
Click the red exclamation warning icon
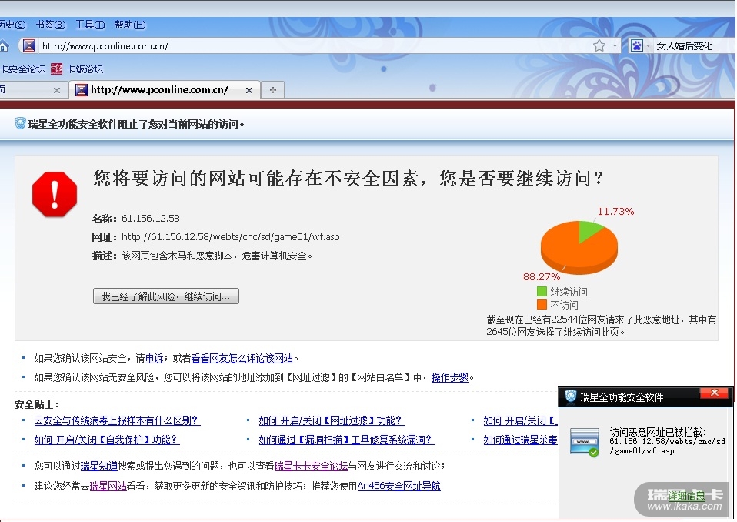pos(55,194)
